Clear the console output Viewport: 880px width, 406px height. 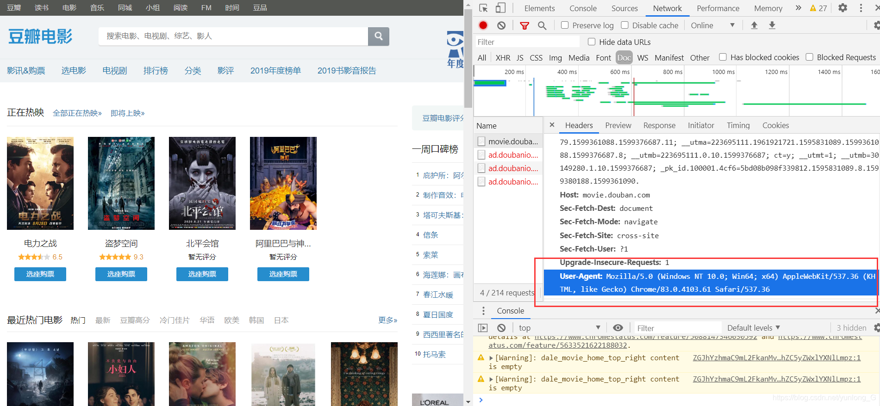click(x=501, y=328)
